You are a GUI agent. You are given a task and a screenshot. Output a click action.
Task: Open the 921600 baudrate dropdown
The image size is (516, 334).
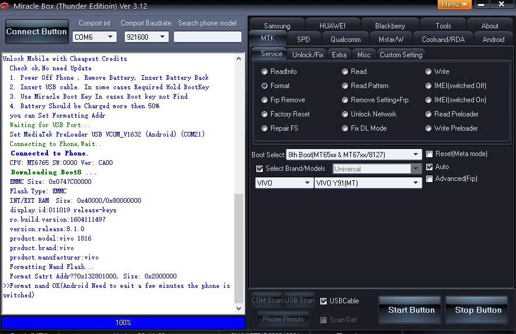[146, 37]
